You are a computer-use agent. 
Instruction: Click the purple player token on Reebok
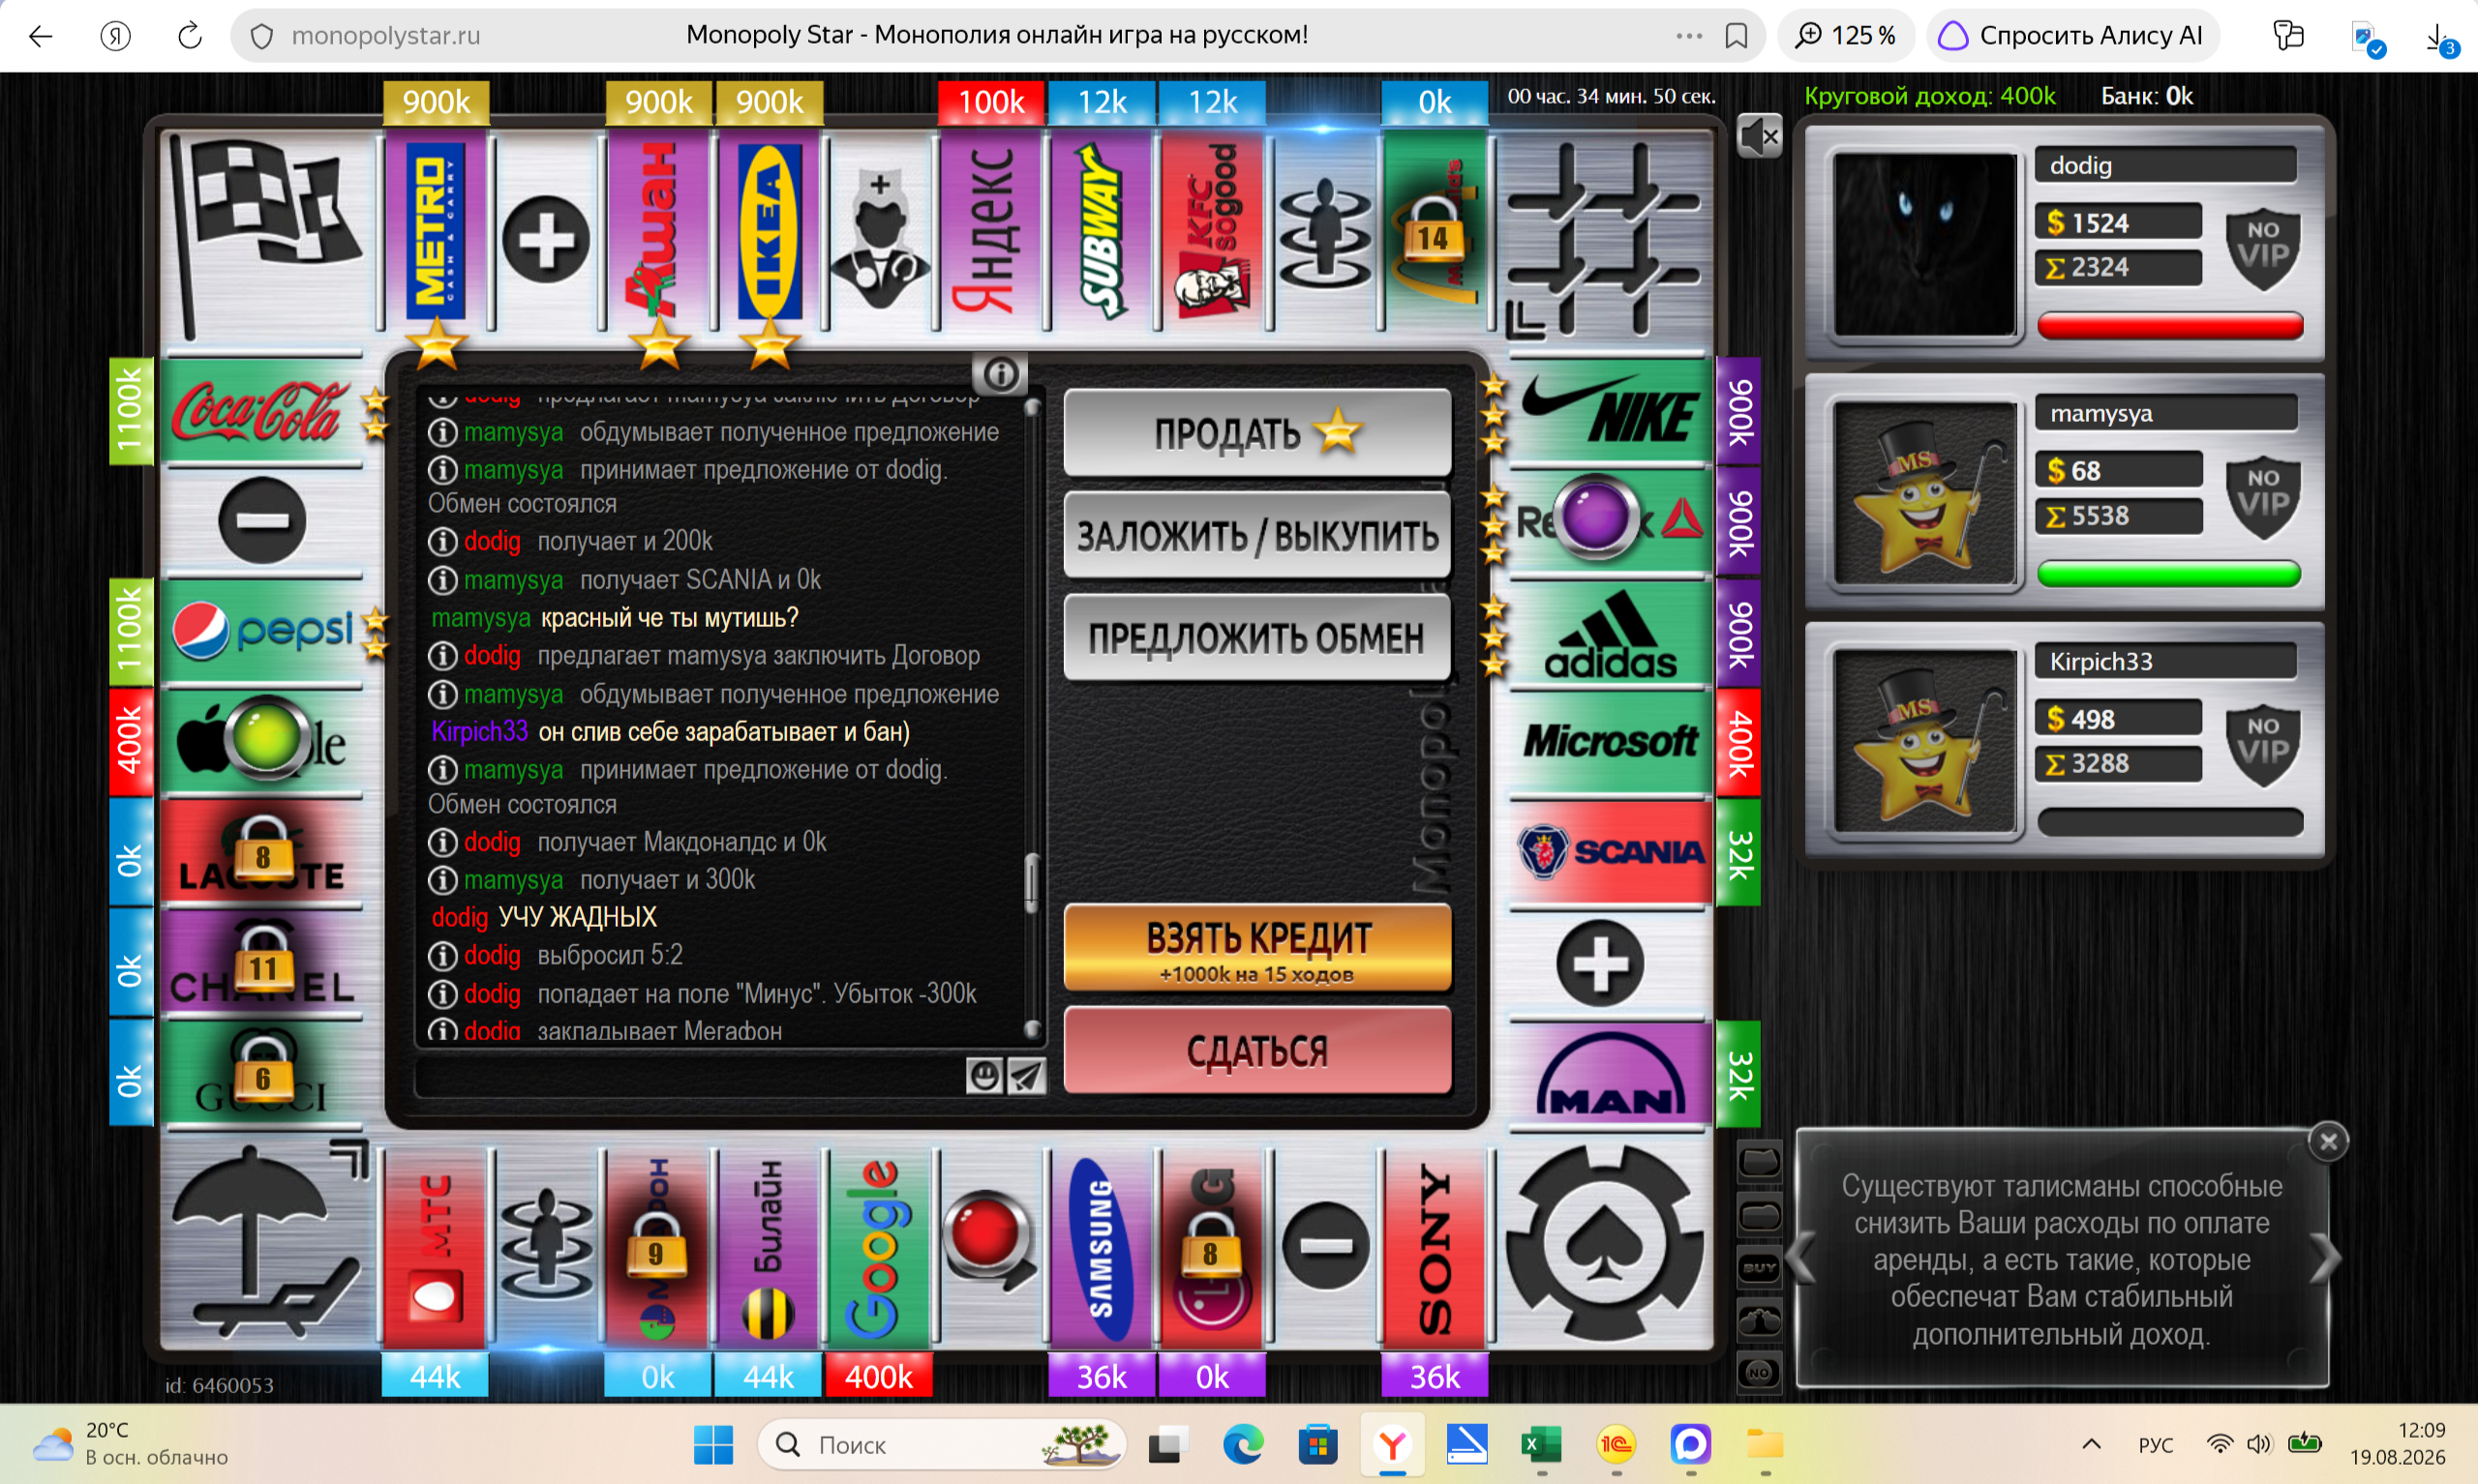pos(1594,519)
